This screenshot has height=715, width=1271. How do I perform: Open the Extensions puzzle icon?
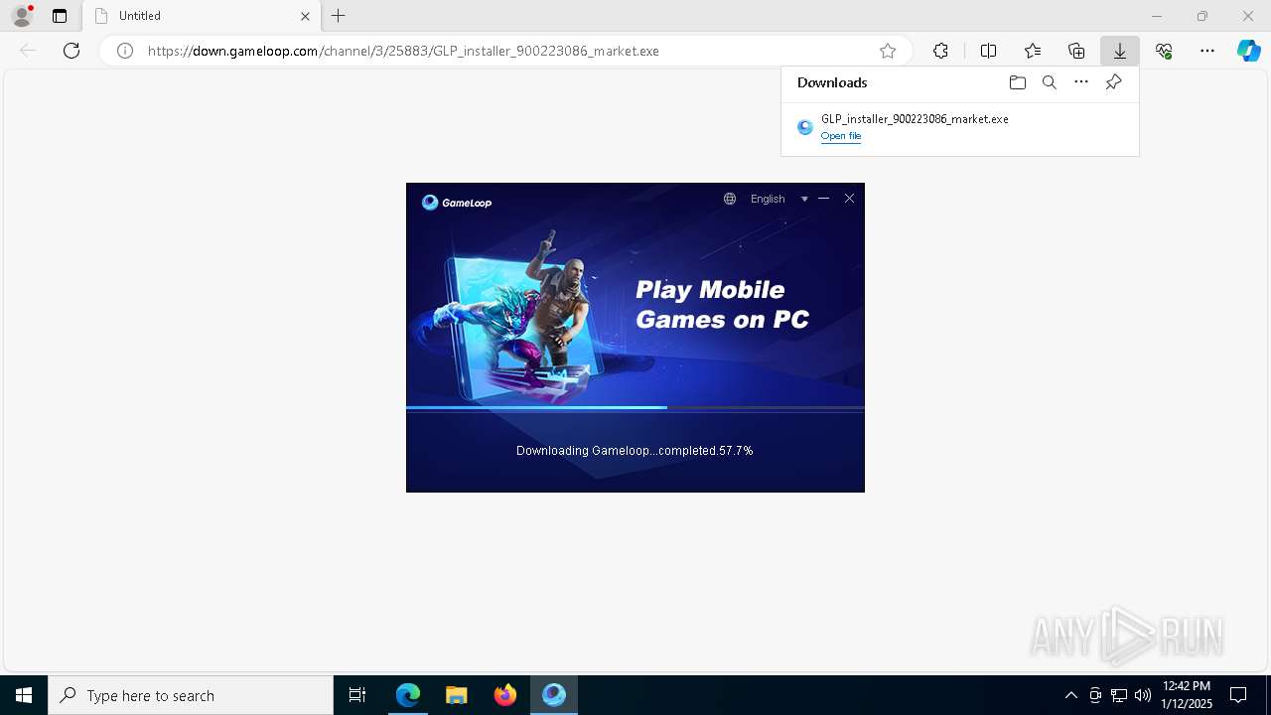[x=940, y=51]
